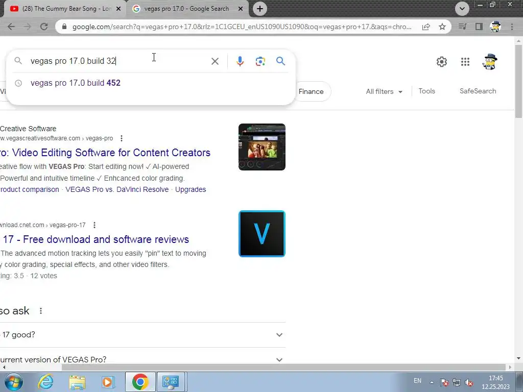Open the search Tools

[426, 91]
